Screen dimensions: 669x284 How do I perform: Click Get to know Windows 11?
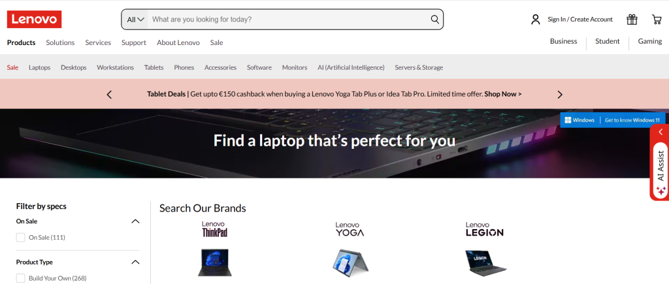click(x=632, y=120)
